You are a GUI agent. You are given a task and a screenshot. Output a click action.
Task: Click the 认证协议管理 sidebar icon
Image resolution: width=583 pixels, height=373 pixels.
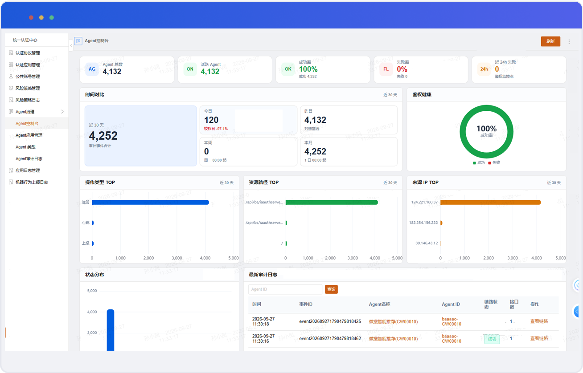pyautogui.click(x=11, y=53)
